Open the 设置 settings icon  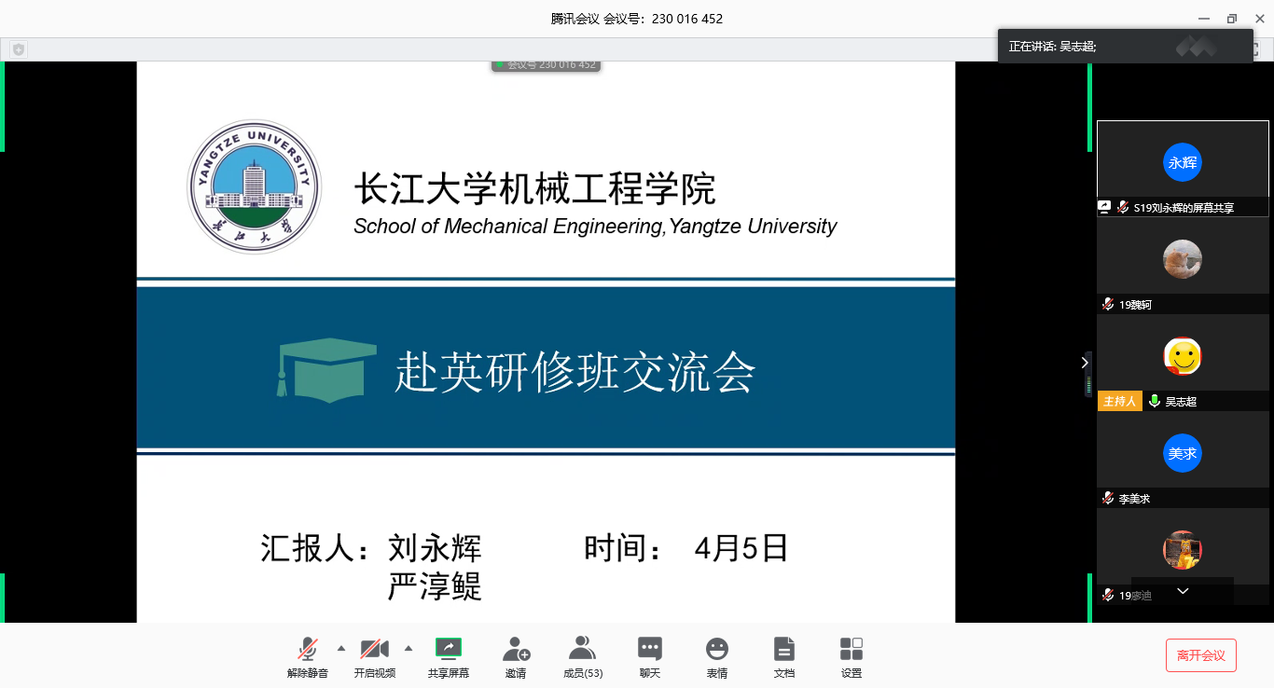852,649
